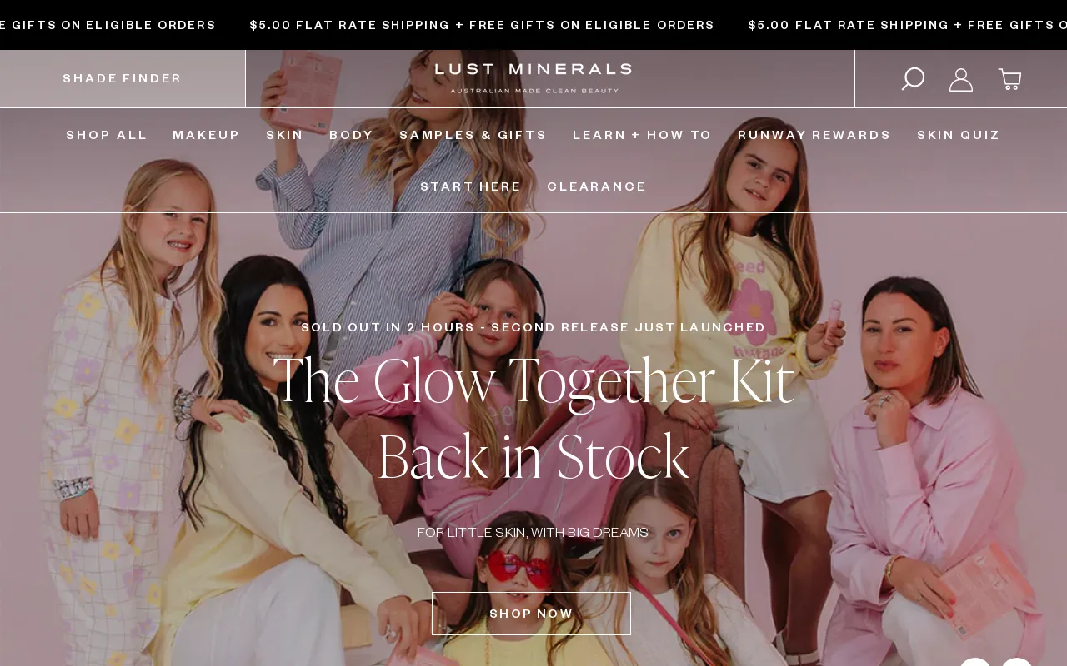
Task: Expand the Makeup menu
Action: point(207,135)
